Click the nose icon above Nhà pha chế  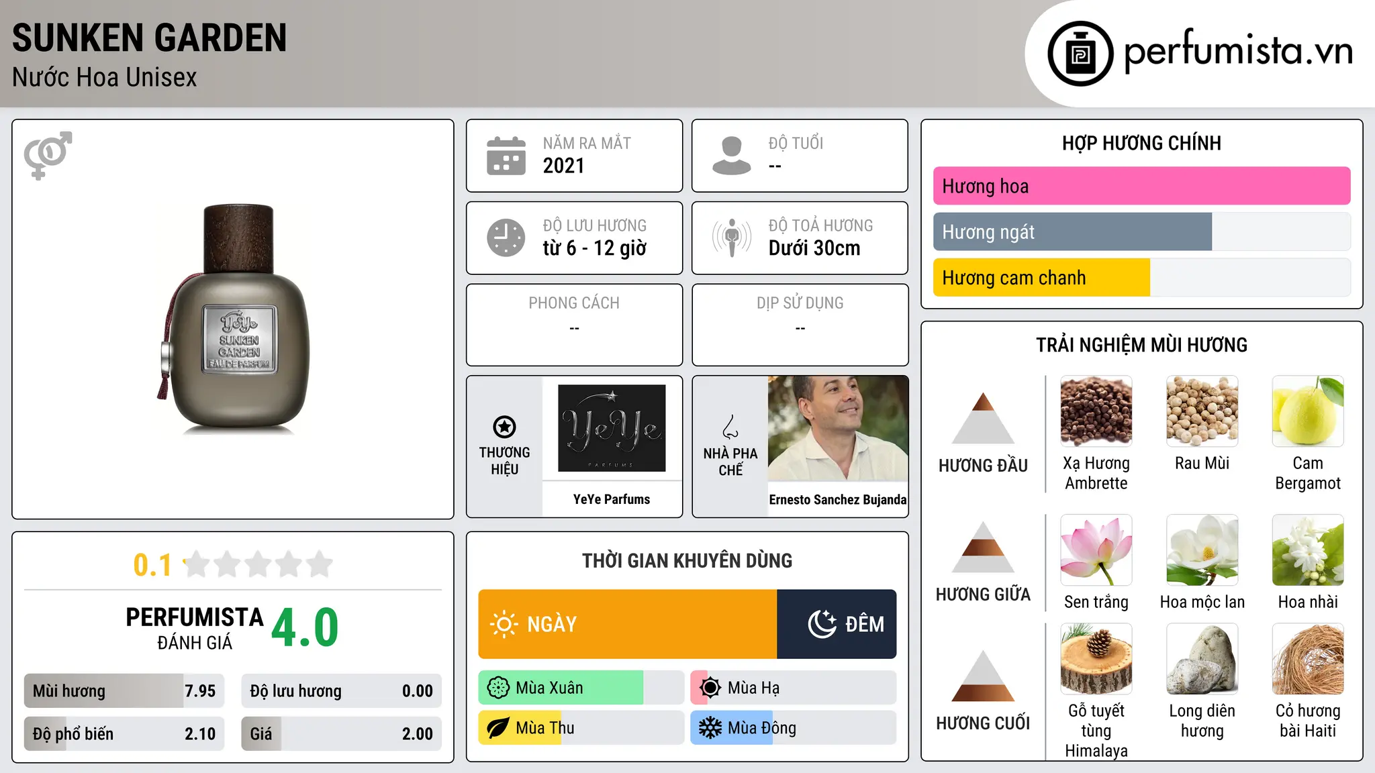(730, 427)
